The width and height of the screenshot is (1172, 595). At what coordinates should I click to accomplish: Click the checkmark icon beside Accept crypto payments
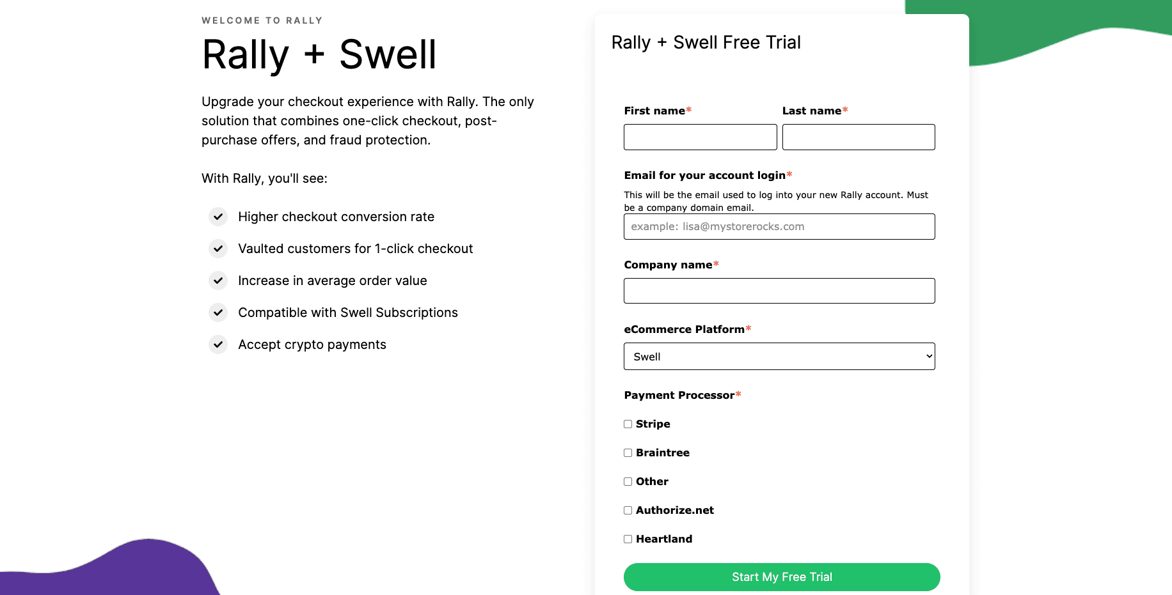(218, 344)
